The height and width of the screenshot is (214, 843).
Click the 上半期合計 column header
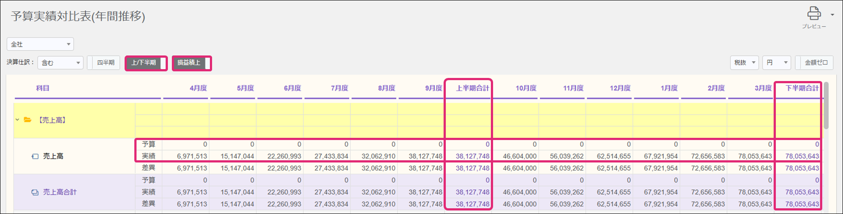click(x=472, y=88)
